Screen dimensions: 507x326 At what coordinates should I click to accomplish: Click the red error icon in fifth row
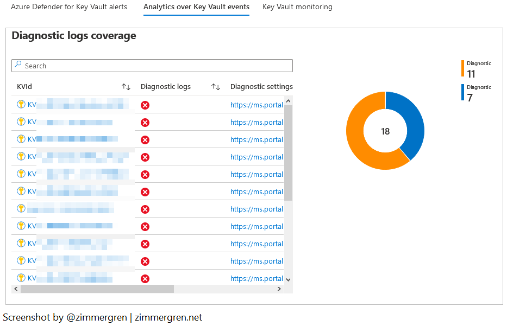145,175
